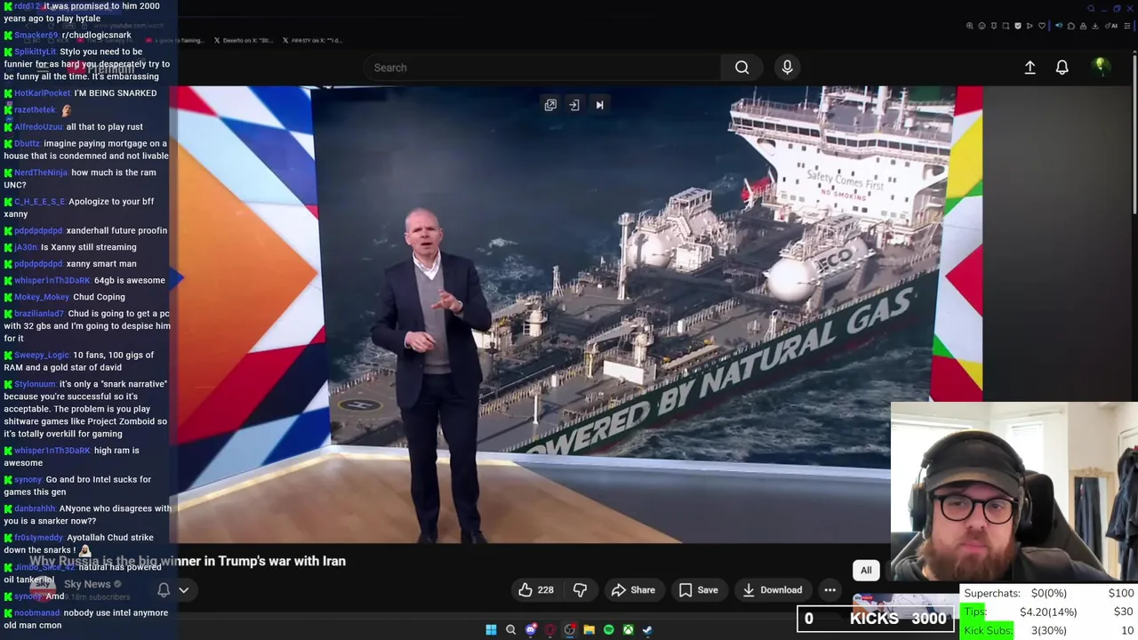This screenshot has height=640, width=1138.
Task: Click chat username Smacker69
Action: click(36, 35)
